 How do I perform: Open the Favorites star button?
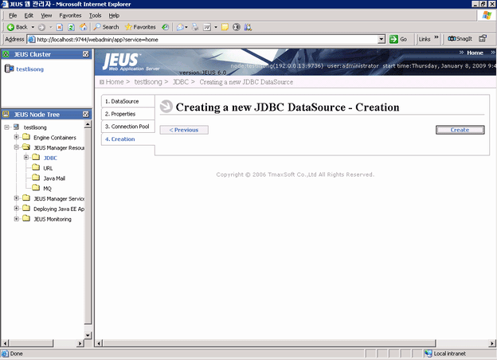point(140,27)
